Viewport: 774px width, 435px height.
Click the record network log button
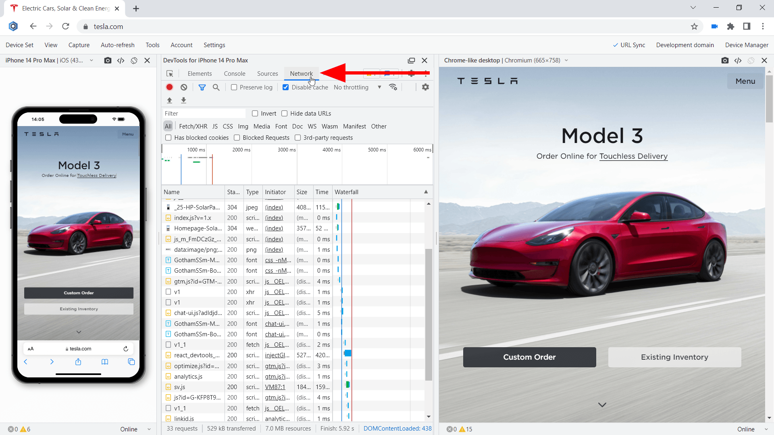(x=170, y=87)
